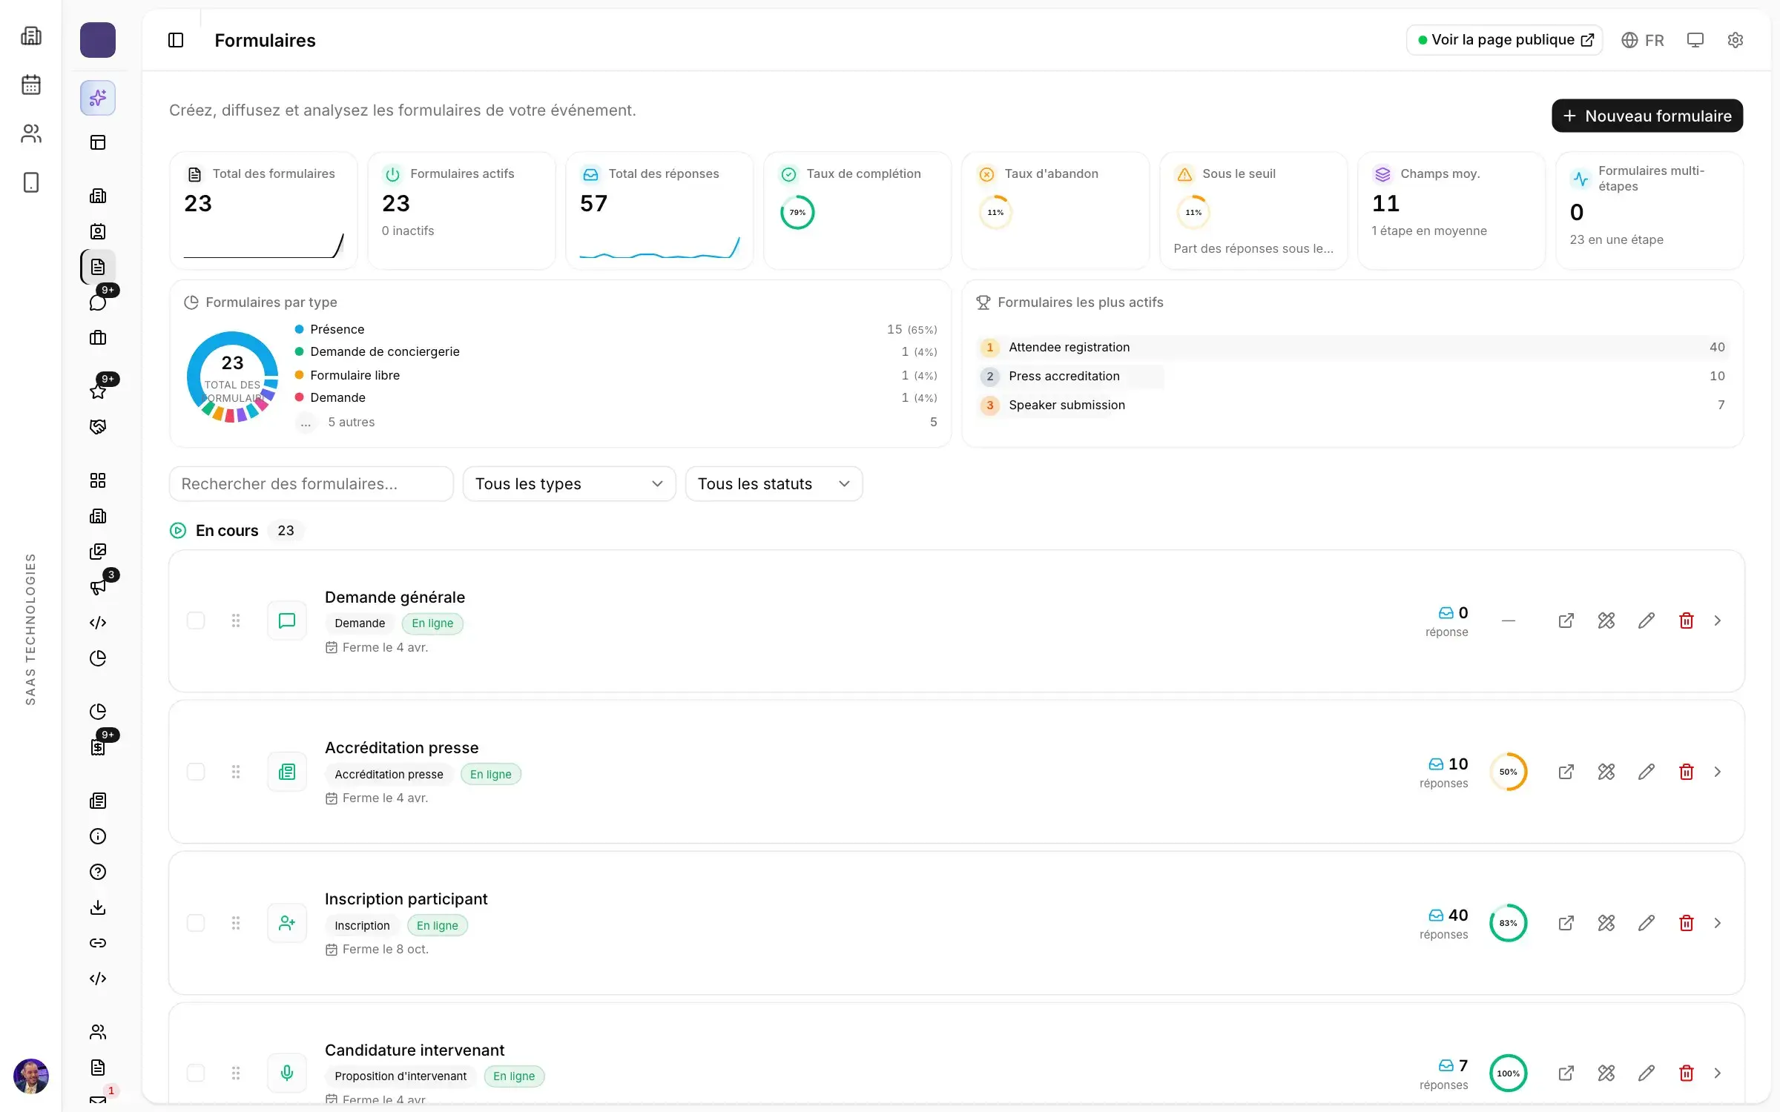Open the Tous les types dropdown
Image resolution: width=1780 pixels, height=1112 pixels.
pos(569,484)
